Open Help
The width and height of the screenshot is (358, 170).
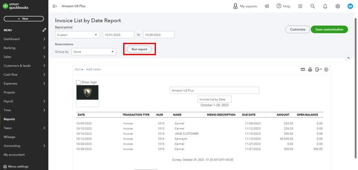[283, 6]
